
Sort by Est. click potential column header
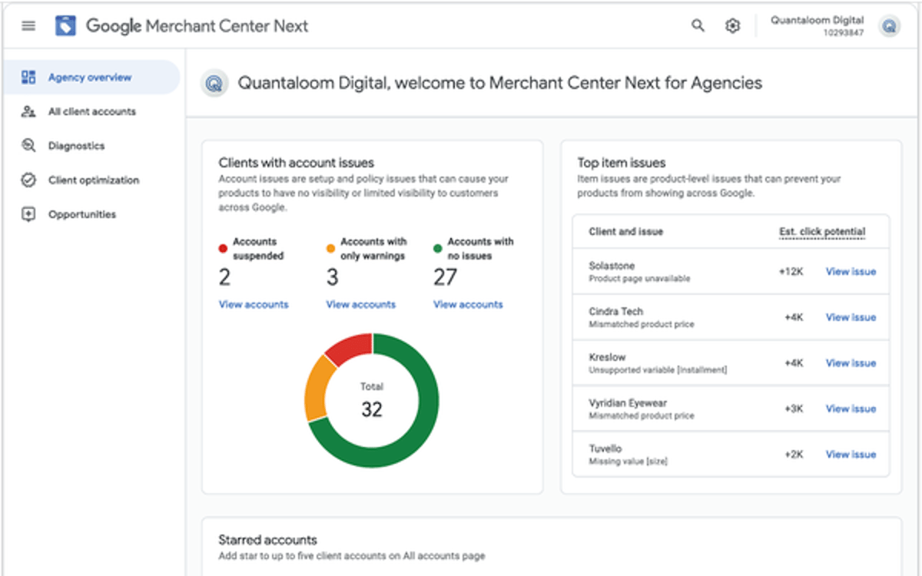[x=821, y=231]
